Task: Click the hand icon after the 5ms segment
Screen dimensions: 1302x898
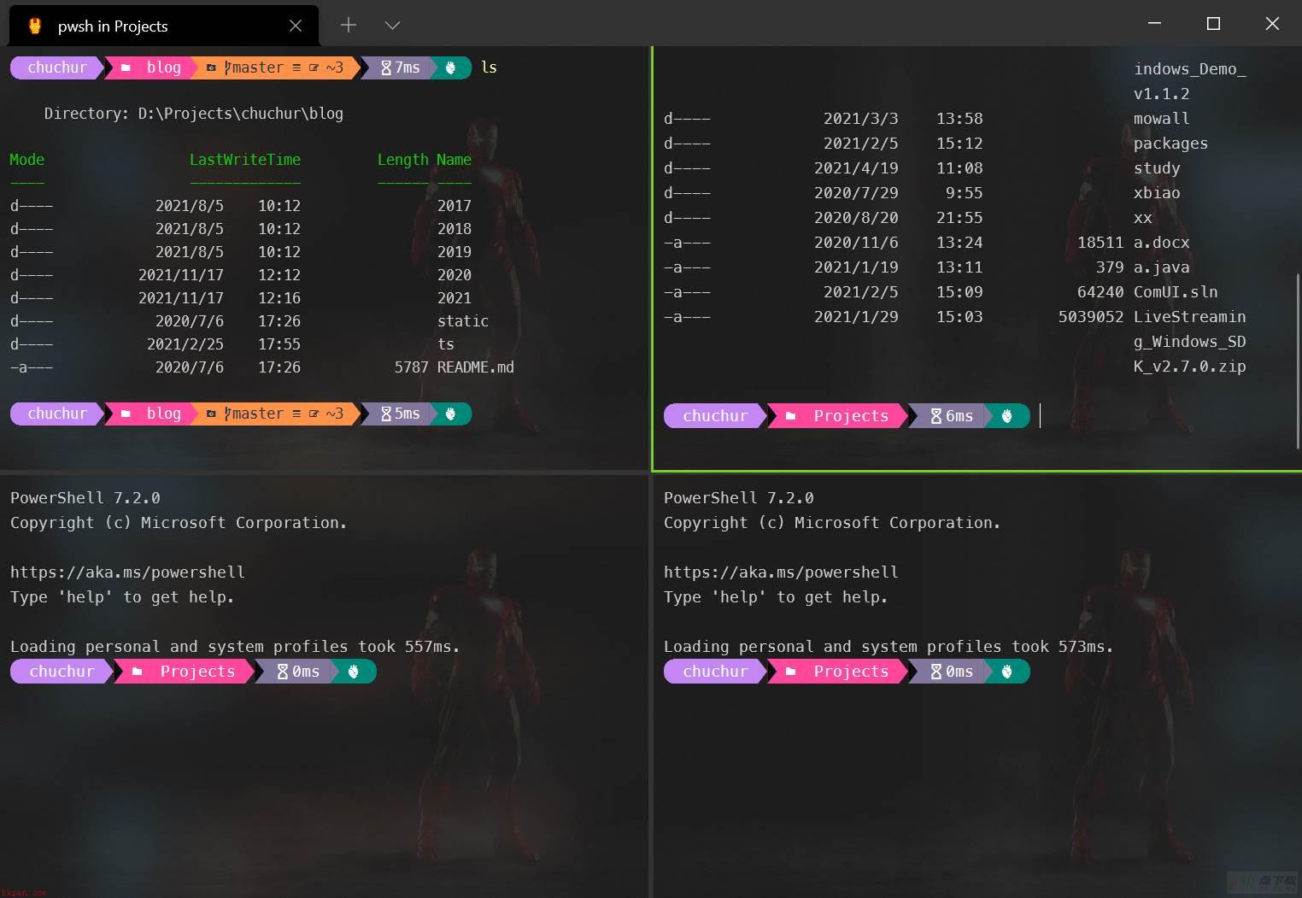Action: 451,414
